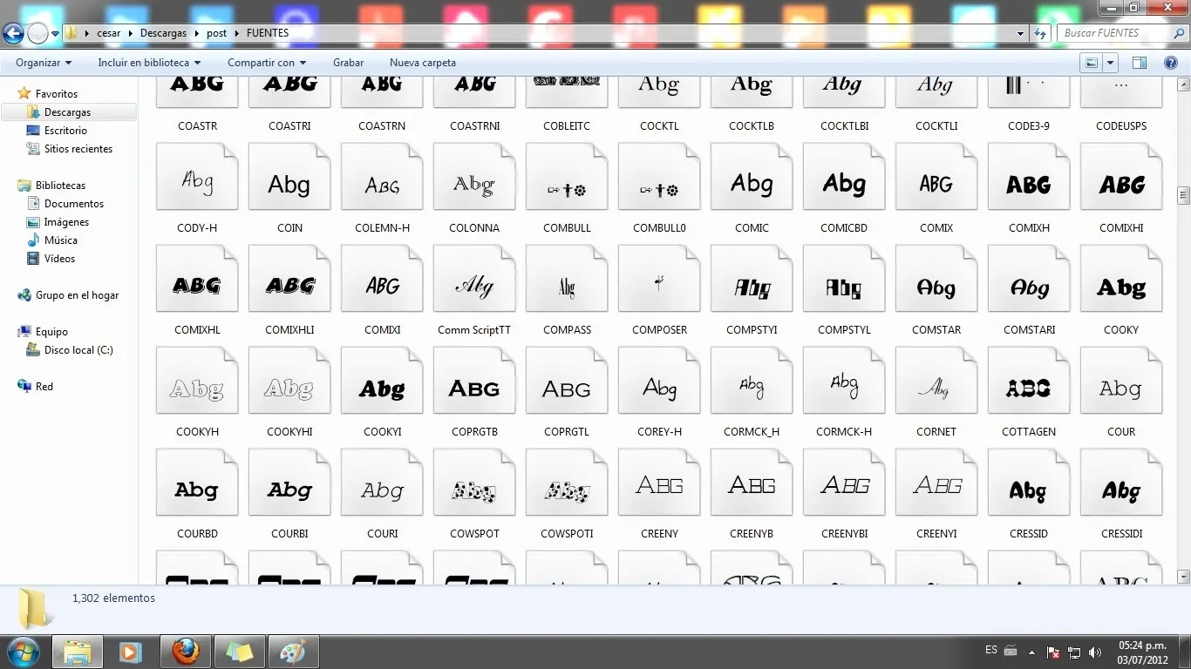
Task: Select Red in the navigation pane
Action: [x=44, y=387]
